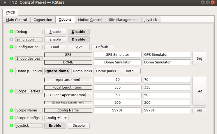
Task: Disable the Joystick option
Action: (x=78, y=126)
